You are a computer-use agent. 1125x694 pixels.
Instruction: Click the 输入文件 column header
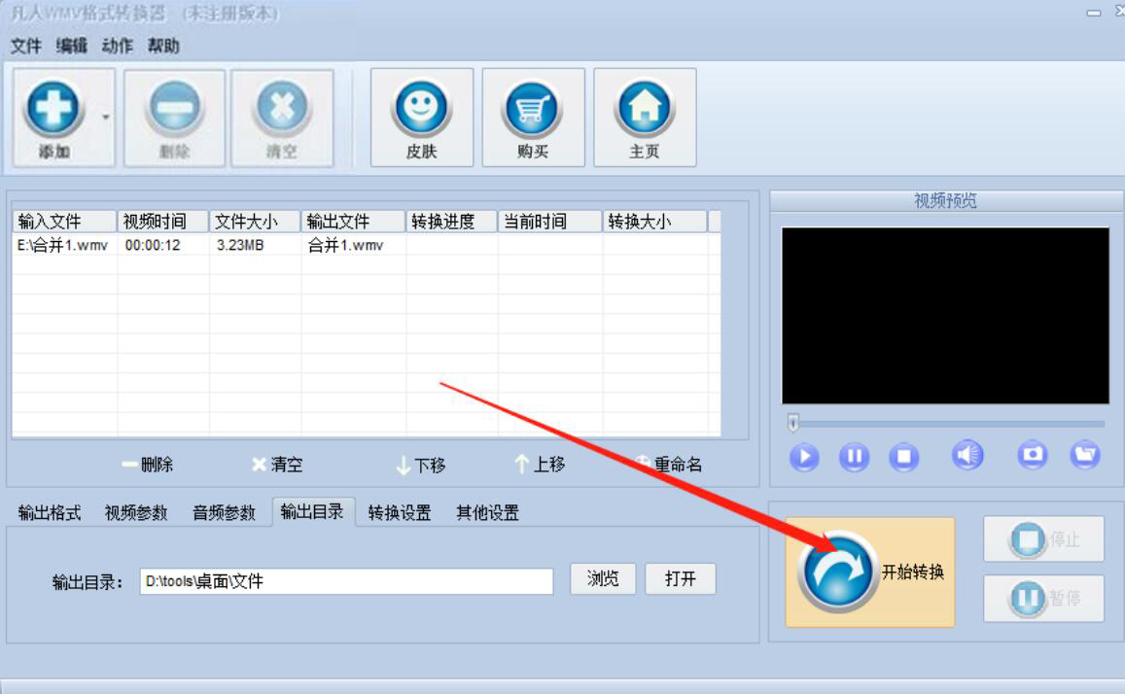64,222
